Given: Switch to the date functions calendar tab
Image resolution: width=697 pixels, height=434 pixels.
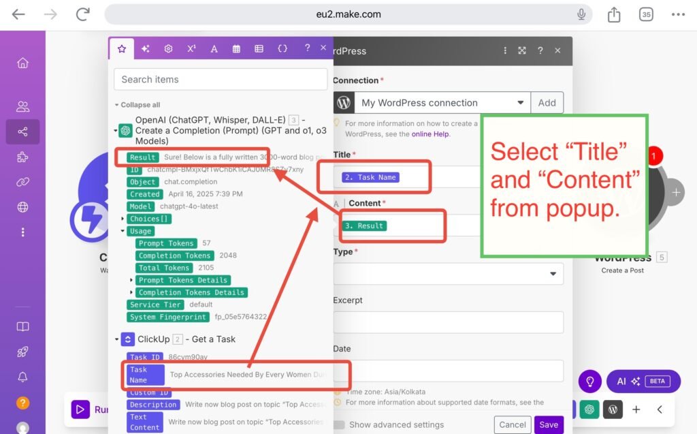Looking at the screenshot, I should (236, 48).
